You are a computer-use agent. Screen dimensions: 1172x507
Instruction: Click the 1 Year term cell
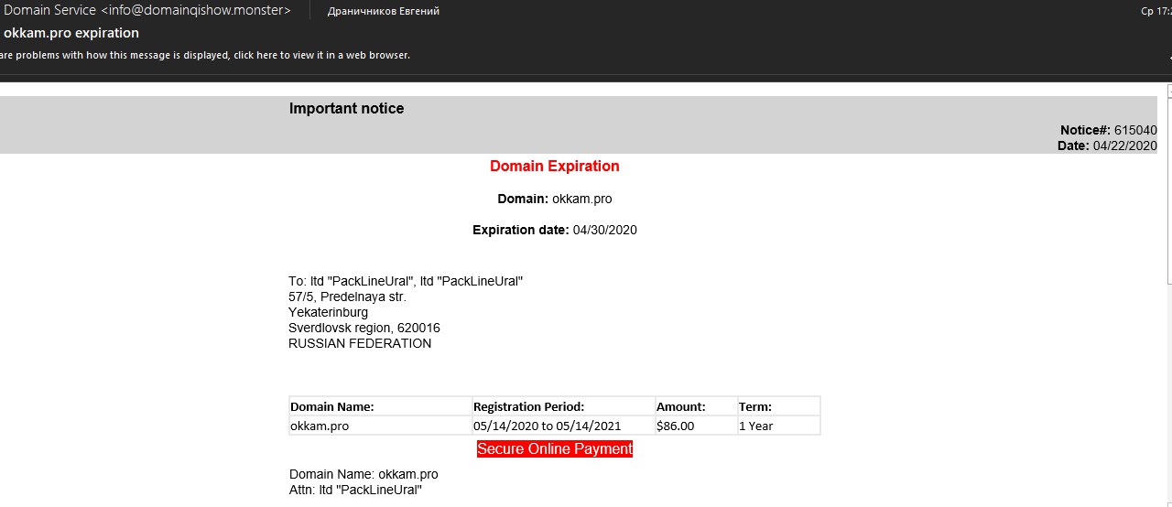point(779,426)
